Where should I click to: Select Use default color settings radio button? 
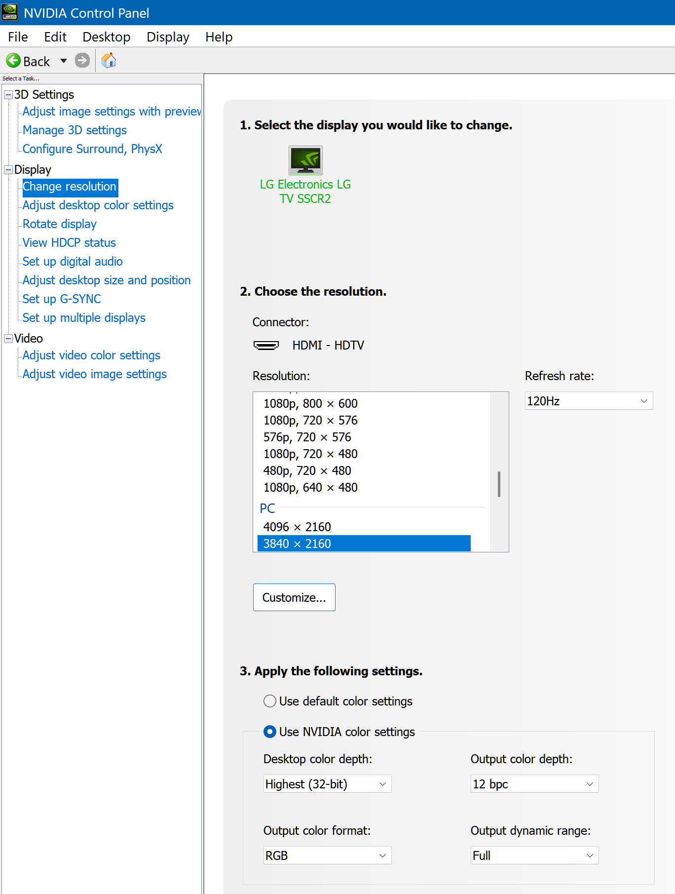pos(270,701)
